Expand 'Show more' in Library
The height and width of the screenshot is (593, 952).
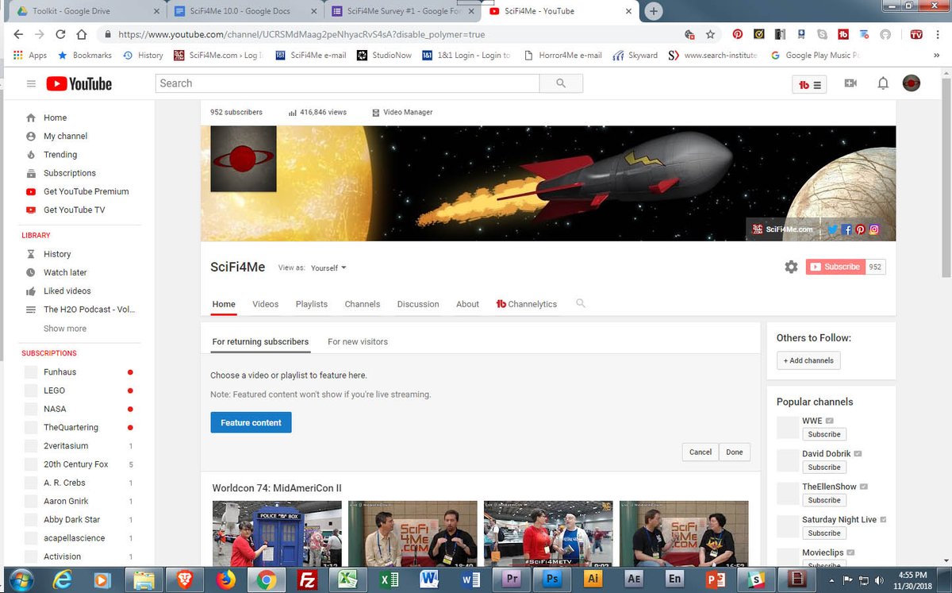click(65, 329)
